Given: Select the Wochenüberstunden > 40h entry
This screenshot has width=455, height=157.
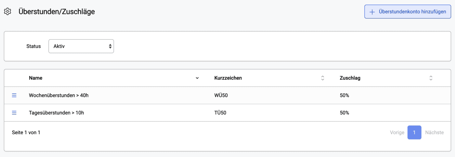Looking at the screenshot, I should pyautogui.click(x=58, y=95).
